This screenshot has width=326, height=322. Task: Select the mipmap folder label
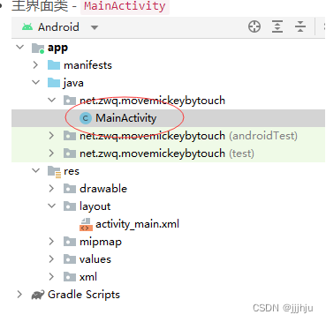click(101, 243)
